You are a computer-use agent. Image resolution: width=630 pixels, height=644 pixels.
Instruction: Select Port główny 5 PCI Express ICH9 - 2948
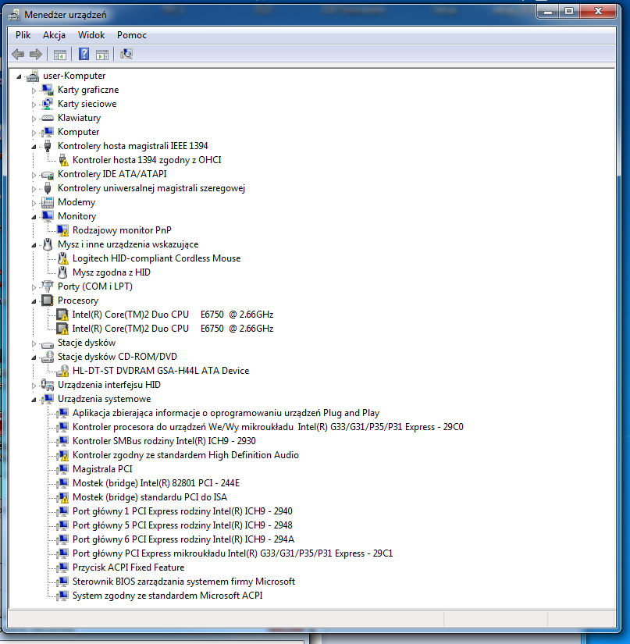(183, 525)
